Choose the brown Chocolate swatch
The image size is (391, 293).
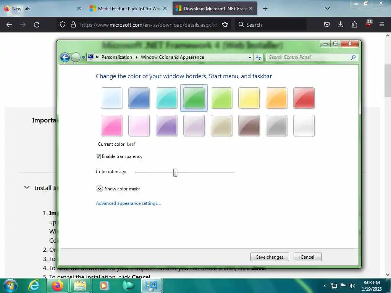click(x=249, y=125)
